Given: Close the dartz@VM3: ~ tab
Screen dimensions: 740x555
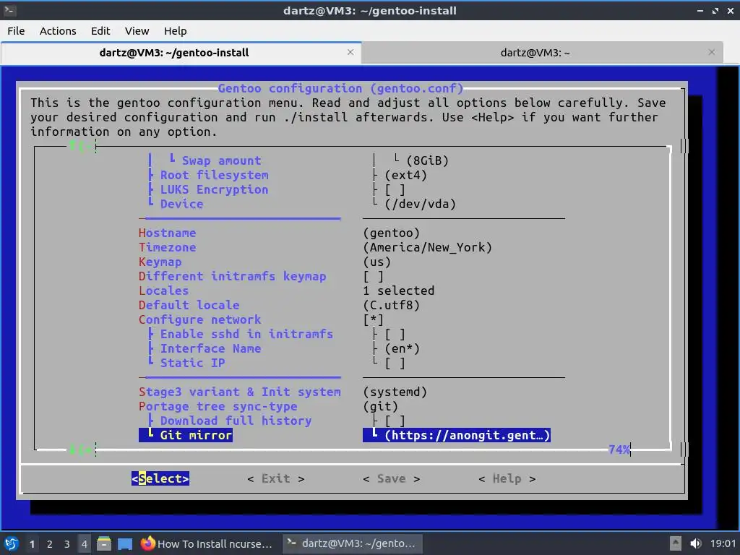Looking at the screenshot, I should pyautogui.click(x=712, y=52).
